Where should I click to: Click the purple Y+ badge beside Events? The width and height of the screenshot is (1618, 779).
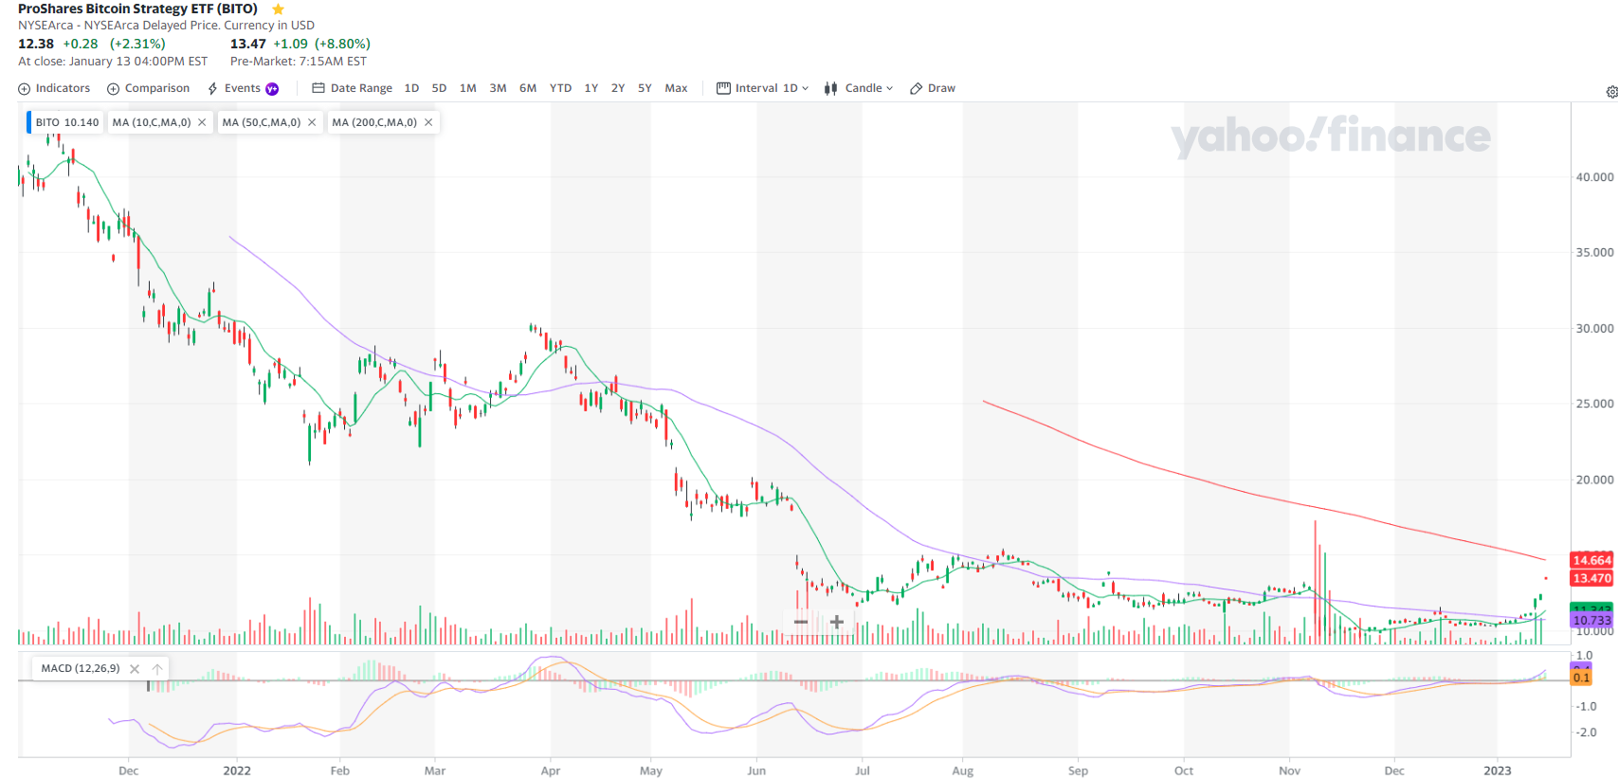click(272, 89)
